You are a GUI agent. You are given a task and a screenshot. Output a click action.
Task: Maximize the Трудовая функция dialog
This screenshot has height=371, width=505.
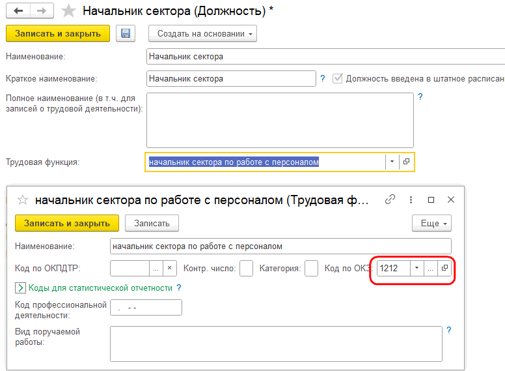click(431, 200)
